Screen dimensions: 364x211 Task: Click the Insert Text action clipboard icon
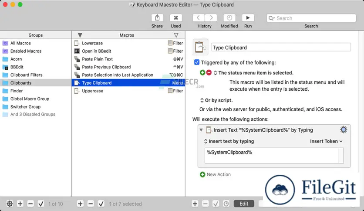click(209, 129)
